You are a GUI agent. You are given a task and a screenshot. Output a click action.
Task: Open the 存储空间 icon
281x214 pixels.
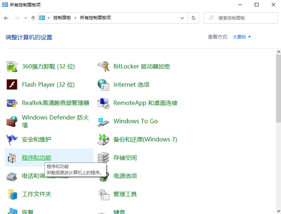click(103, 158)
